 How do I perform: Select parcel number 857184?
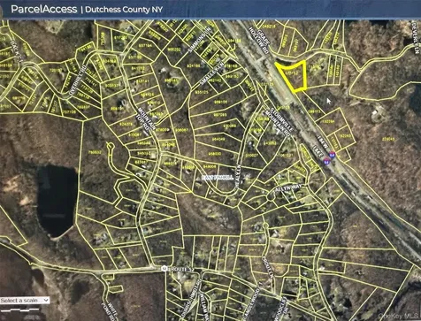tap(145, 46)
